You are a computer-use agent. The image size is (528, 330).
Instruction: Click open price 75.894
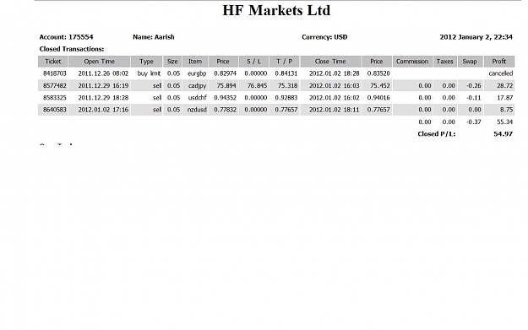(x=226, y=85)
